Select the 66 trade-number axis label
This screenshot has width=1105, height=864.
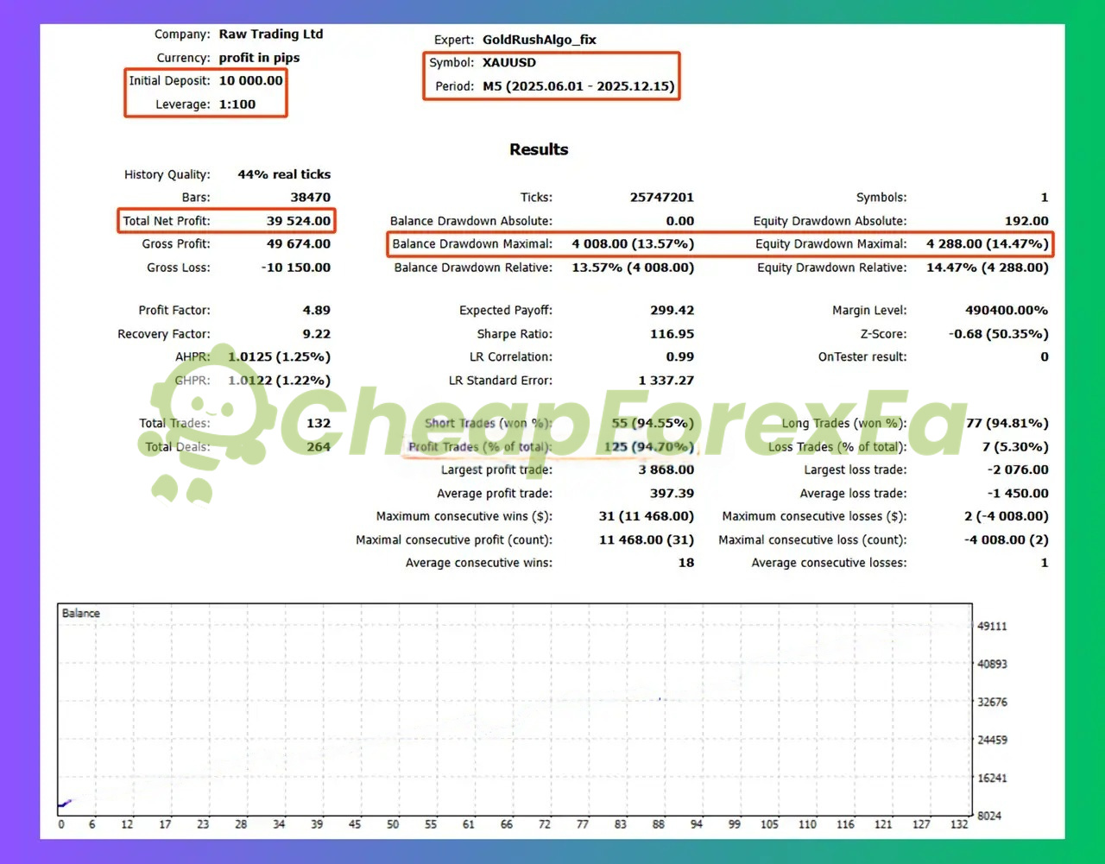pos(507,824)
